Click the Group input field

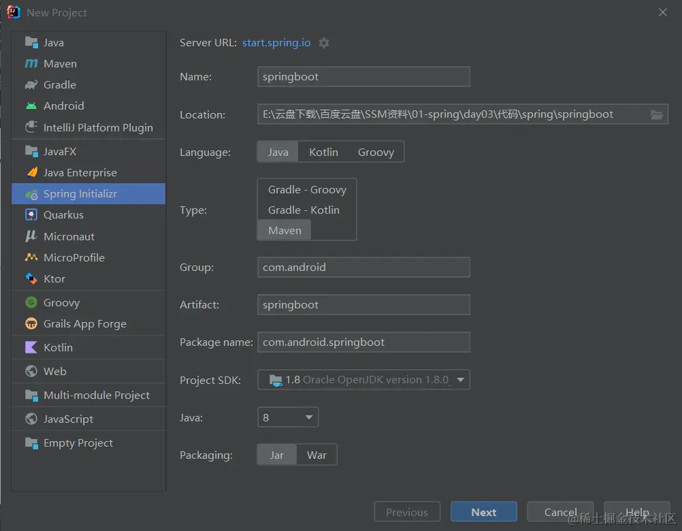click(x=363, y=267)
